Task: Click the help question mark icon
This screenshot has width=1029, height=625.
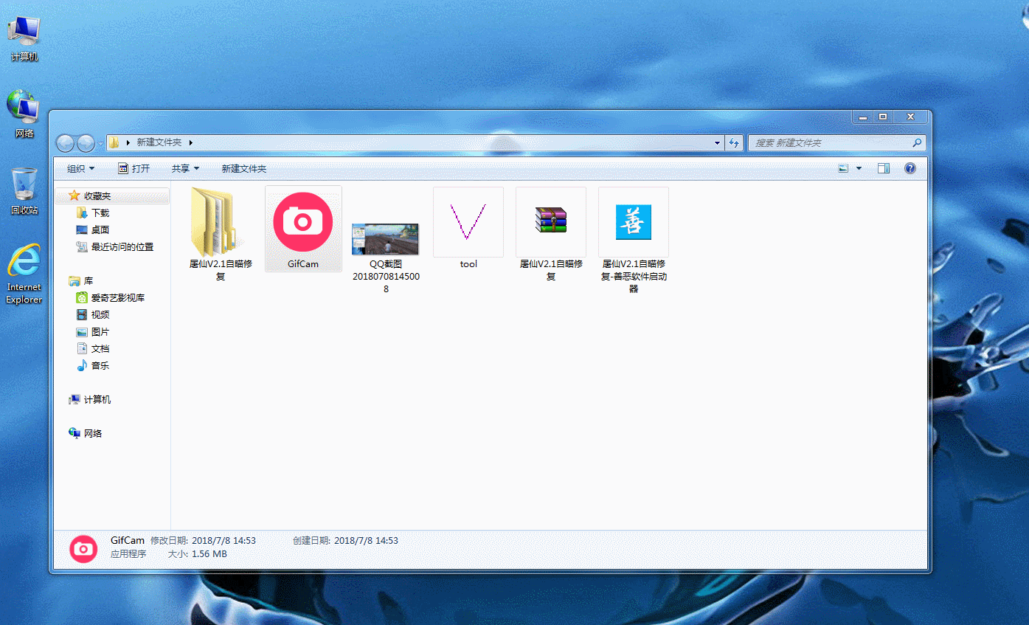Action: (910, 168)
